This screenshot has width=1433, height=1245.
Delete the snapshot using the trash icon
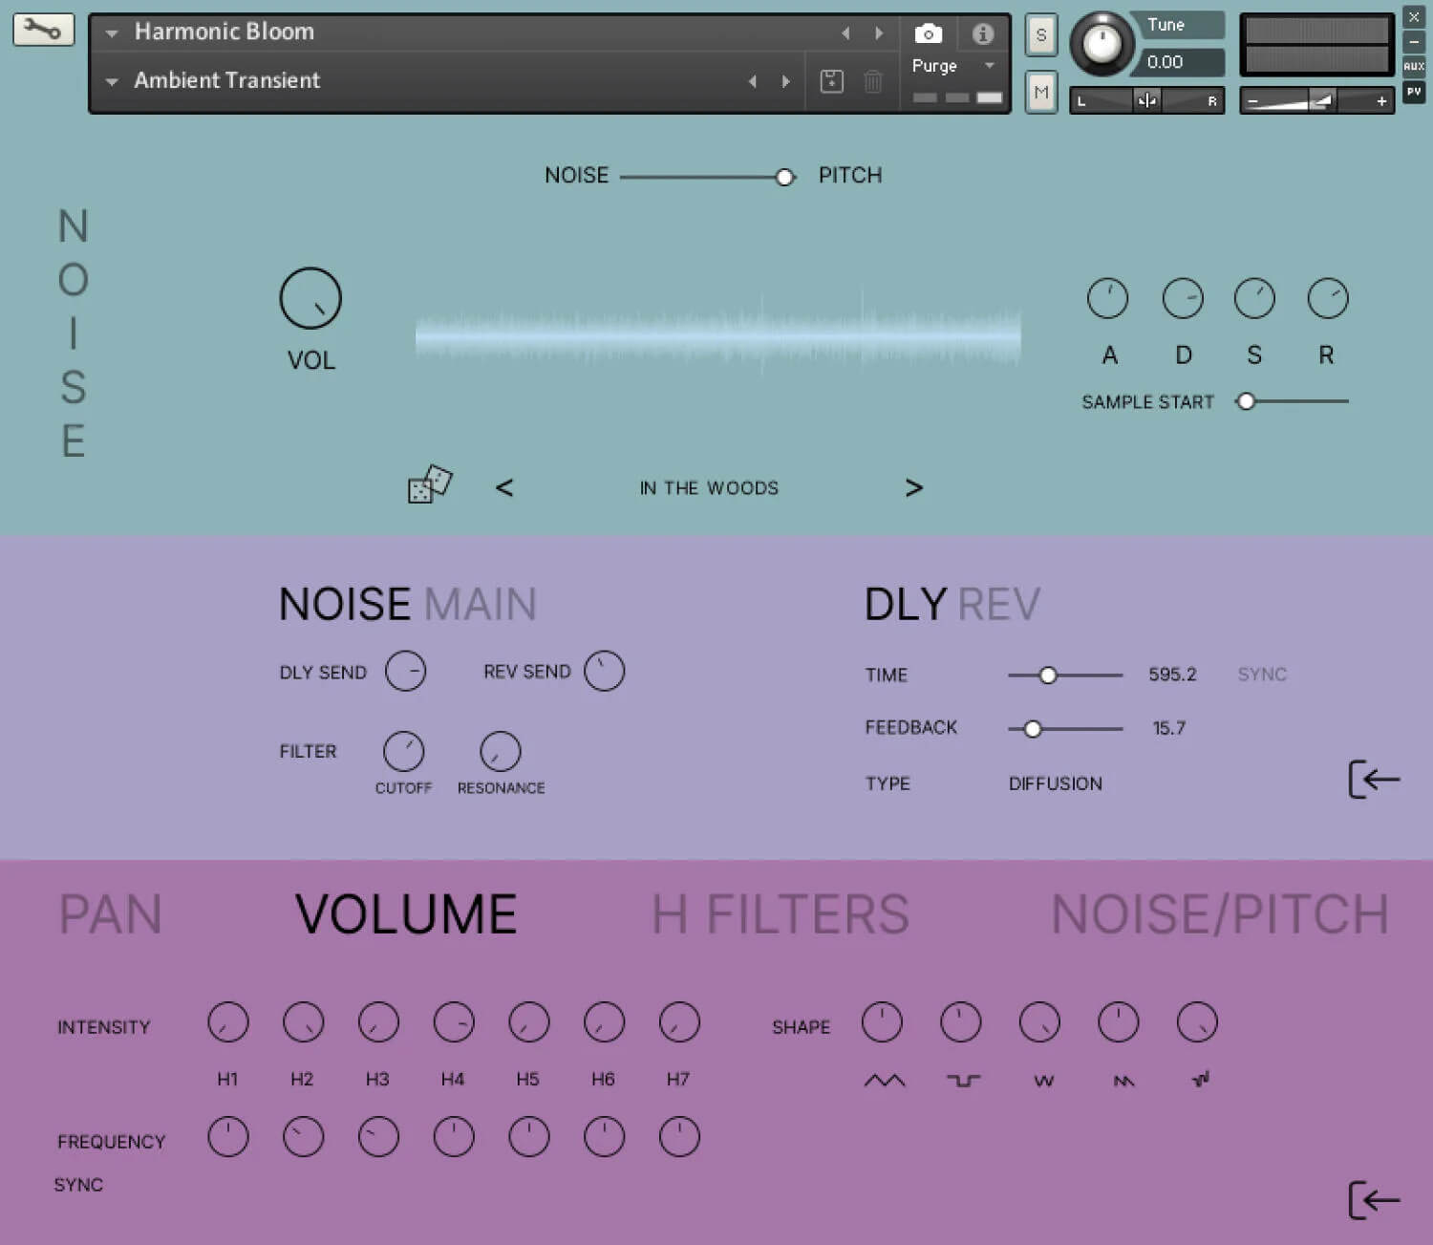[x=872, y=81]
